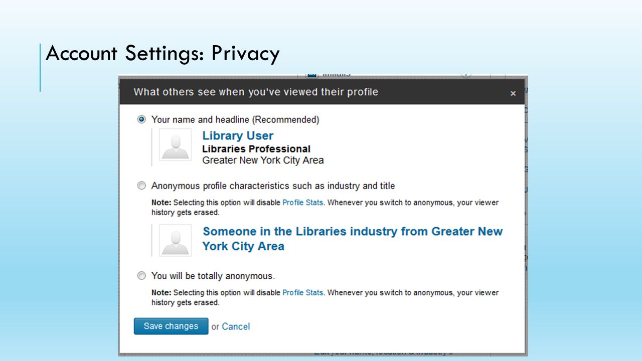Click the Library User avatar placeholder icon
This screenshot has width=642, height=361.
pyautogui.click(x=175, y=145)
